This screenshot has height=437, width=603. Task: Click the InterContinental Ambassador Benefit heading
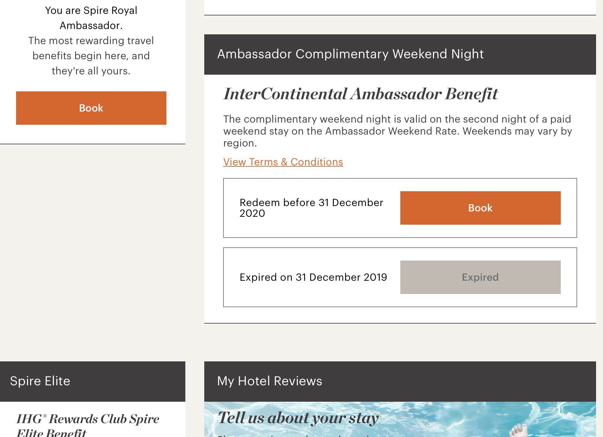click(361, 94)
